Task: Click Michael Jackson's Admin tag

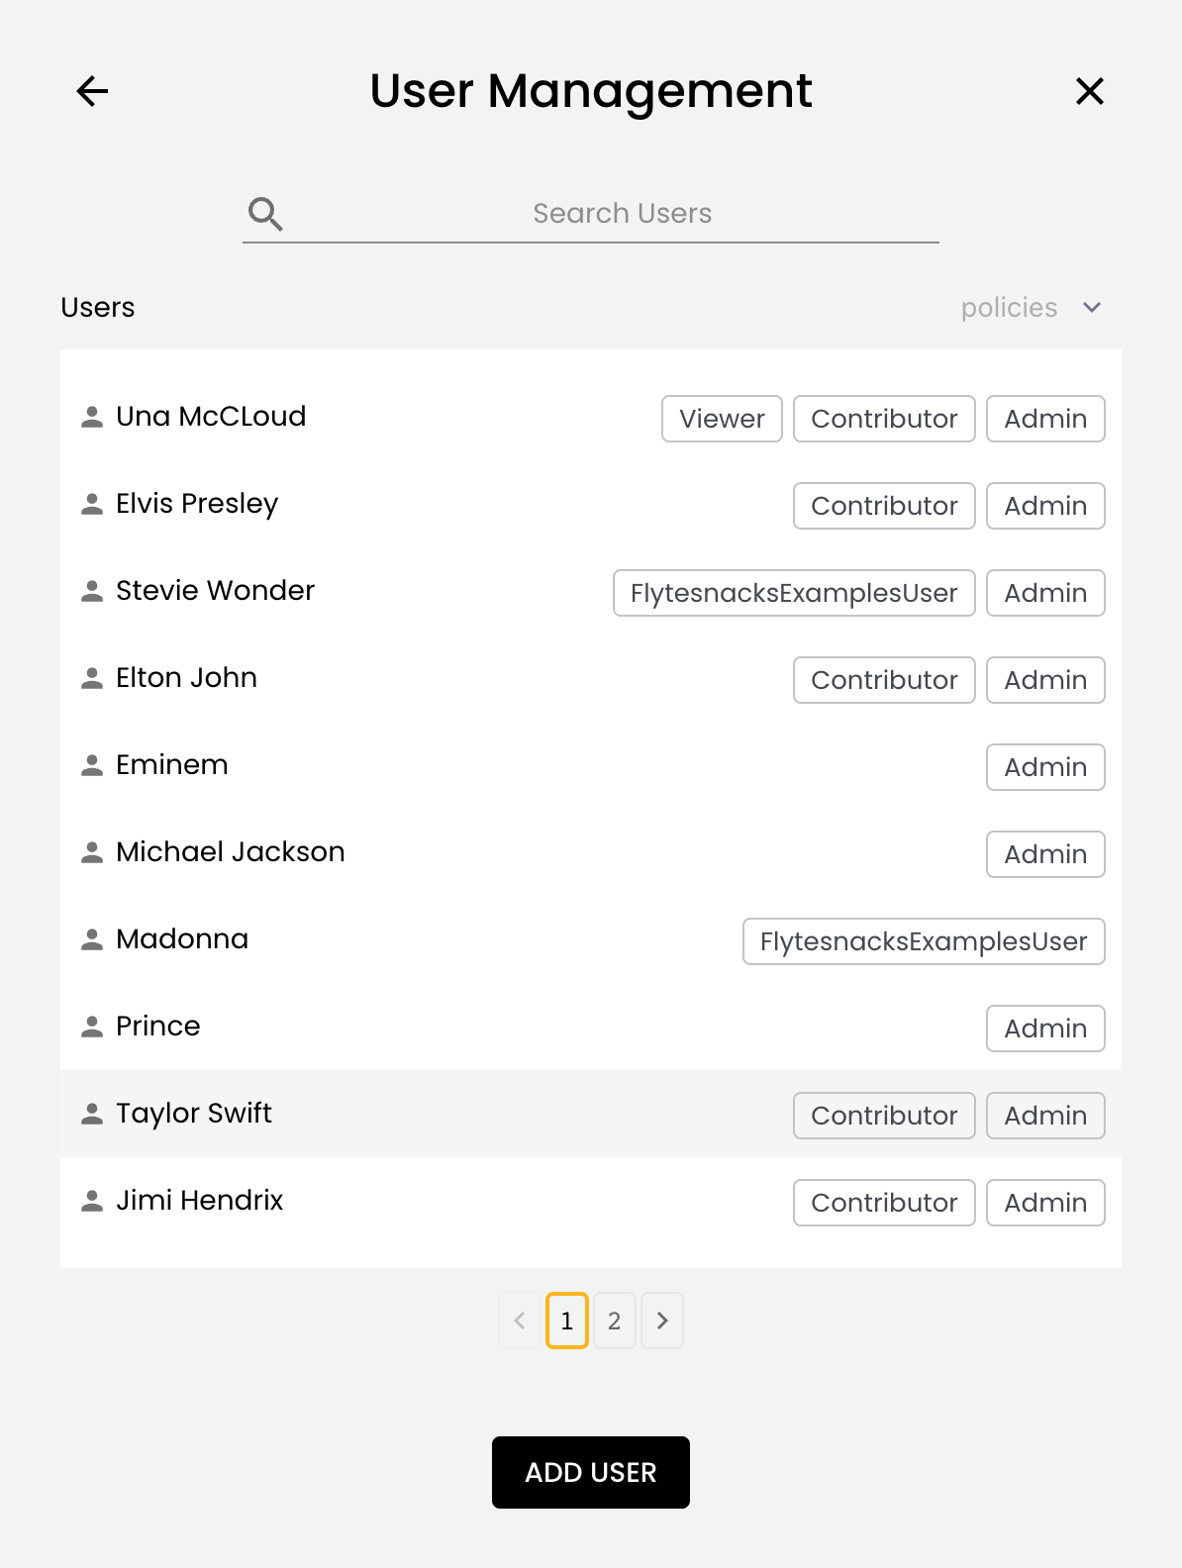Action: 1044,854
